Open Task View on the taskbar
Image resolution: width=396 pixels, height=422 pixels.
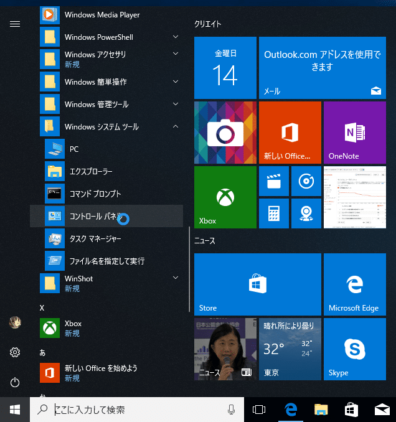point(259,410)
